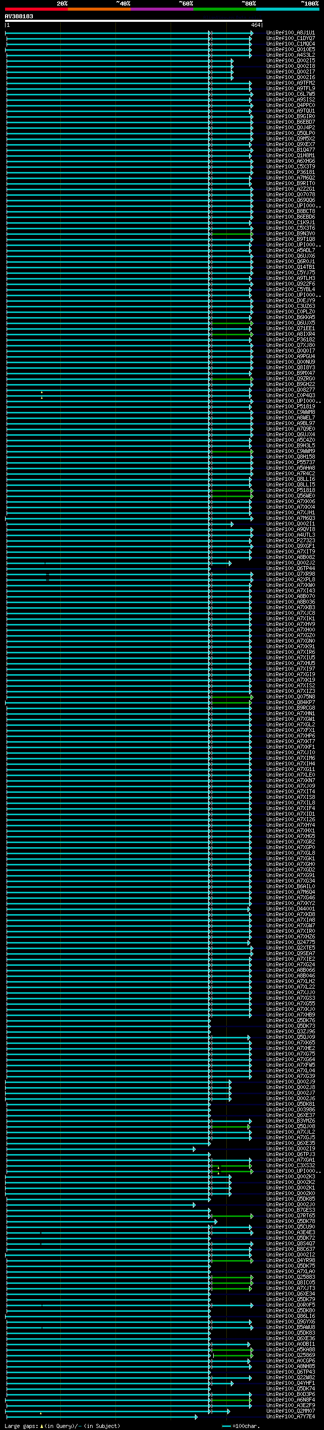Open hit UniRef100_Q5QJ08
Image resolution: width=324 pixels, height=1430 pixels.
[291, 1126]
